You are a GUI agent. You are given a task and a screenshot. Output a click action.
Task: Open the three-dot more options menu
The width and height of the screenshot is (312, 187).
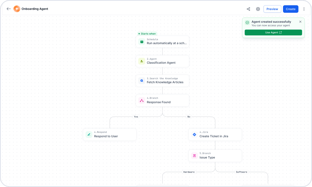point(304,9)
